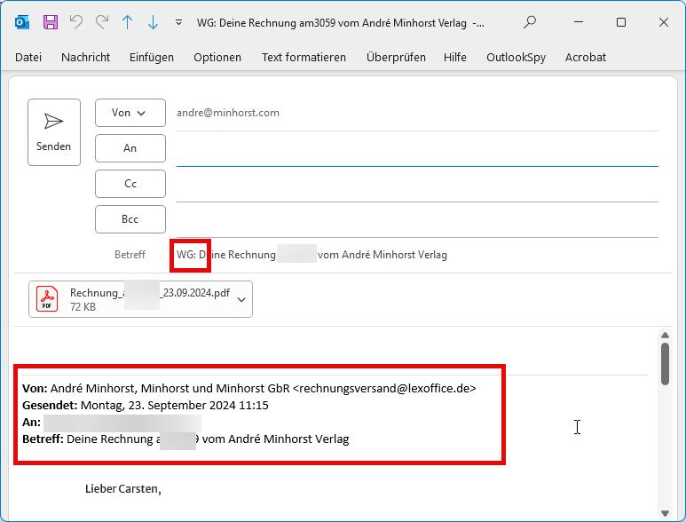The height and width of the screenshot is (522, 686).
Task: Click the message body scroll up arrow
Action: point(665,336)
